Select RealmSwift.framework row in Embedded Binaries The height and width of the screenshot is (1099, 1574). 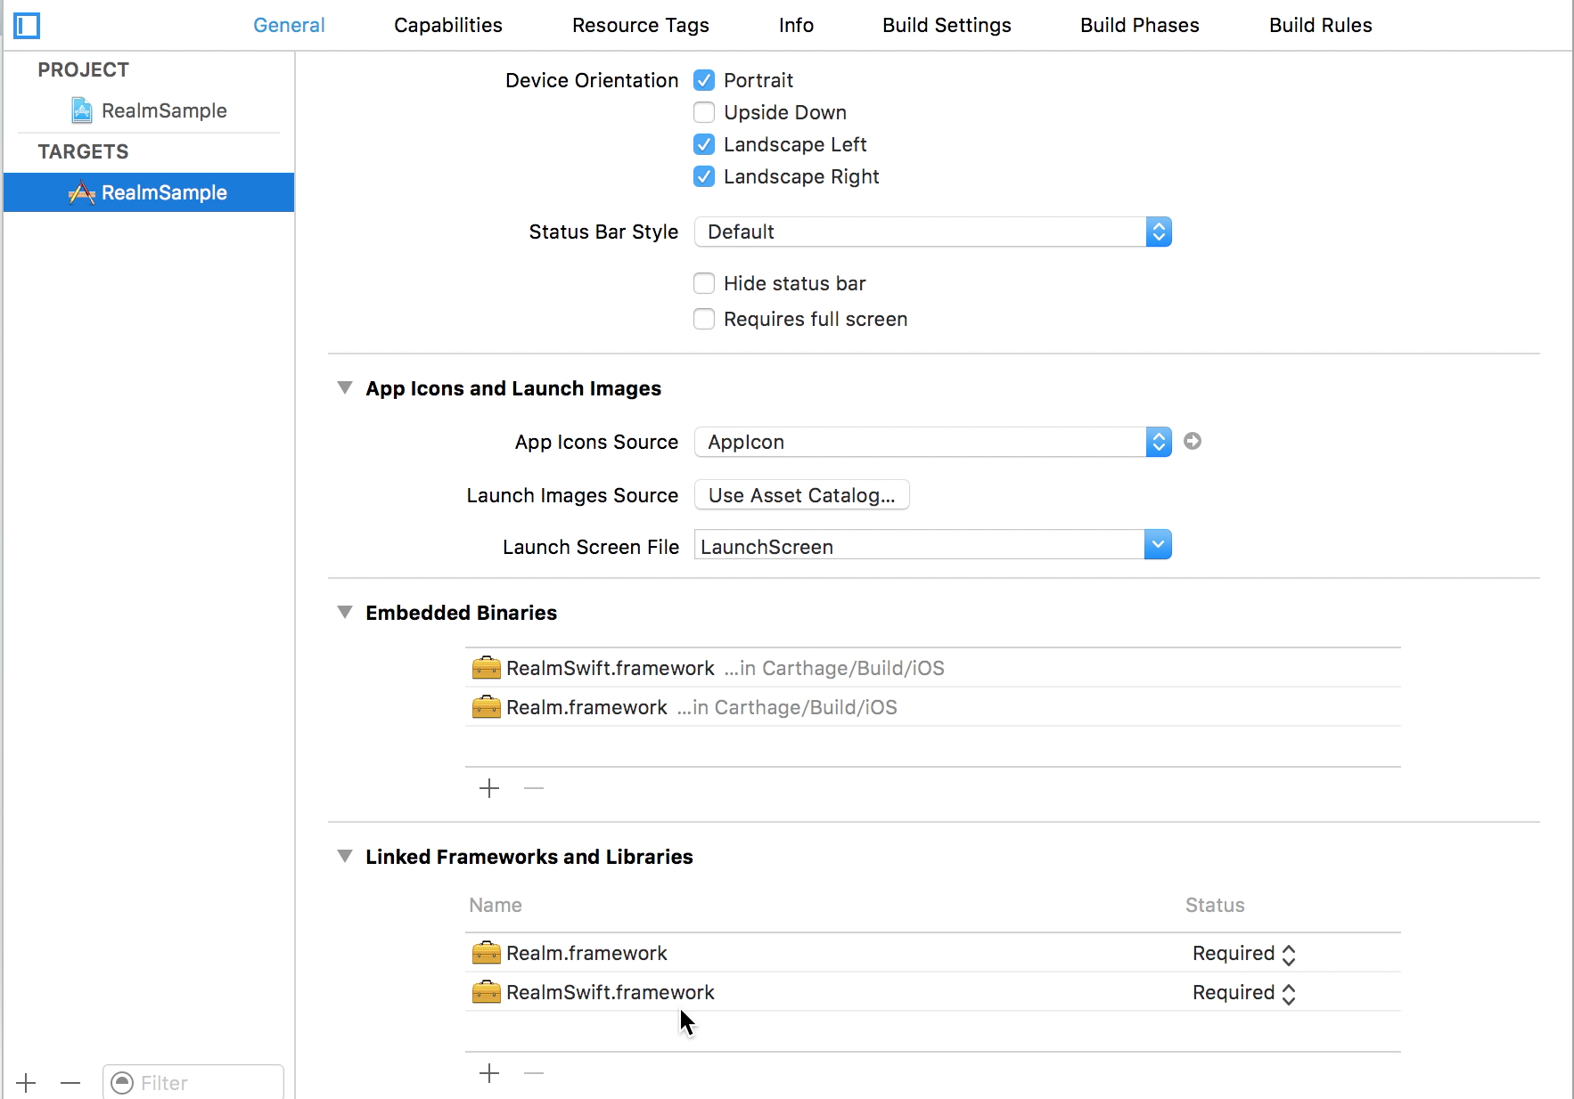(x=933, y=667)
